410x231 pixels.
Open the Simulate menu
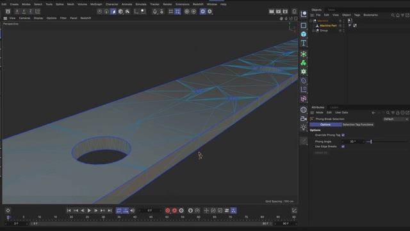(x=141, y=4)
